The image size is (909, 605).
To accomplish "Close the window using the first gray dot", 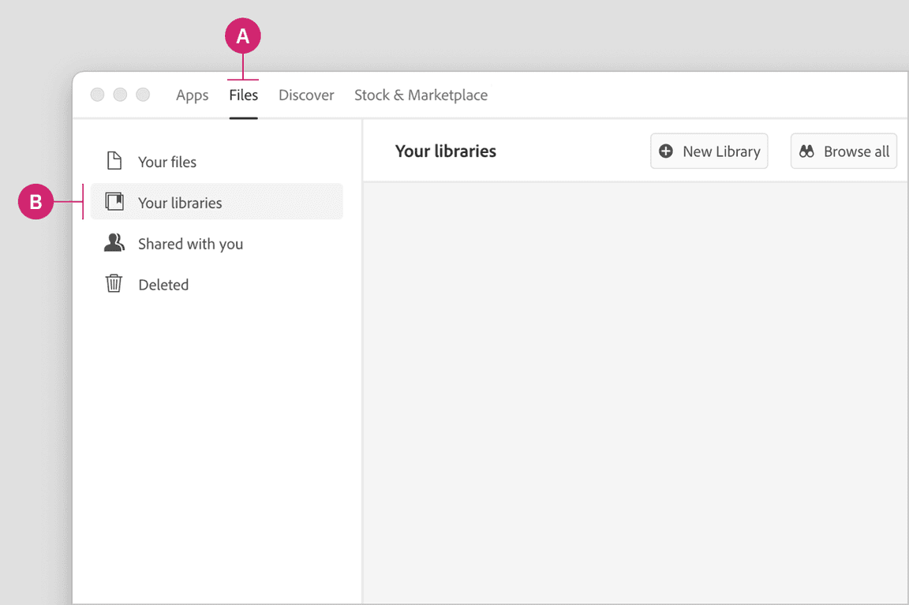I will tap(97, 95).
